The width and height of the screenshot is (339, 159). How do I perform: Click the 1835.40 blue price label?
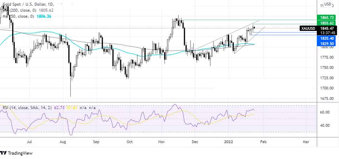pos(327,38)
